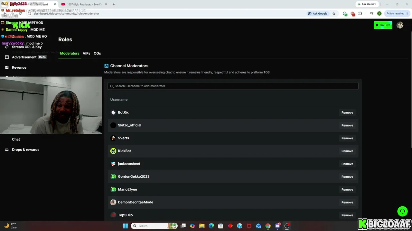
Task: Remove jacksnosheet as moderator
Action: pos(347,164)
